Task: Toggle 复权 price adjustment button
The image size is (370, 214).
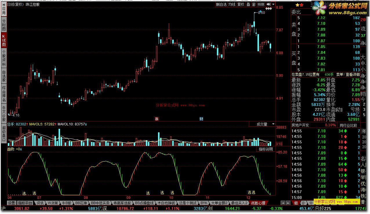Action: (241, 4)
